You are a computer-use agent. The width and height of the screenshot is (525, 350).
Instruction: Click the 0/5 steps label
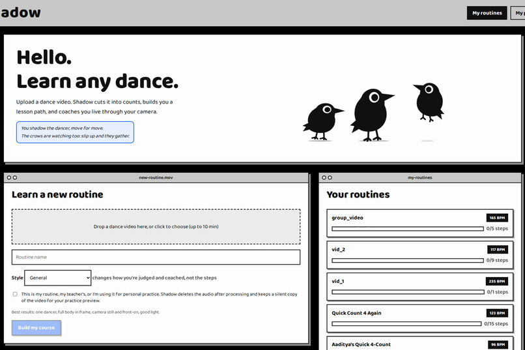click(x=497, y=228)
